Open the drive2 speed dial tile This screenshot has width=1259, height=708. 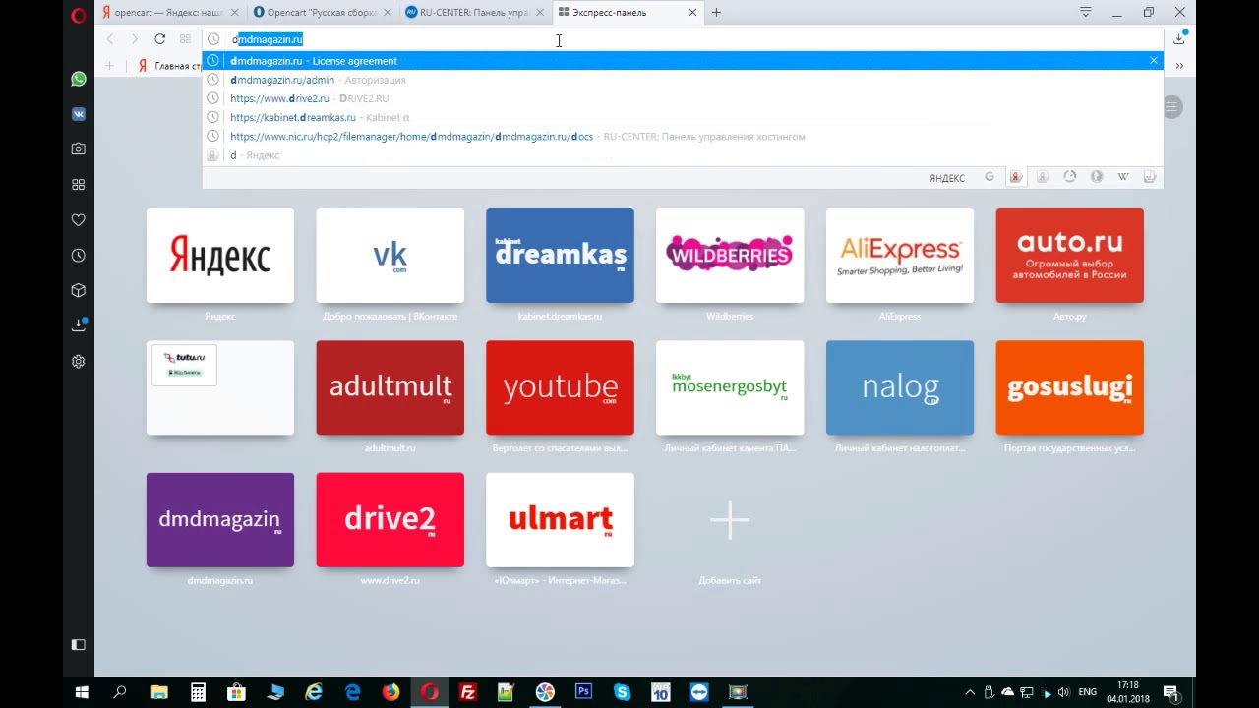[x=390, y=520]
